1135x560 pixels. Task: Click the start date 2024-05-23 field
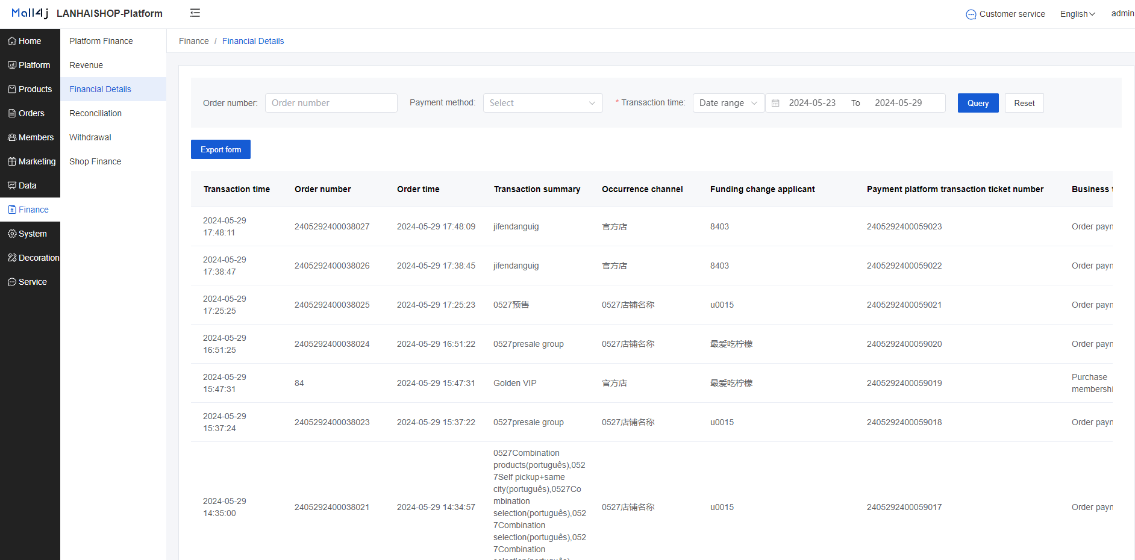(812, 103)
